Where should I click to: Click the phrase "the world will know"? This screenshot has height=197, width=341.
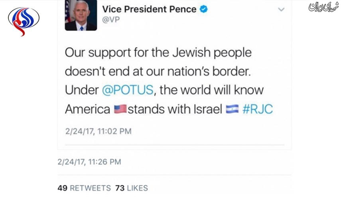[212, 90]
